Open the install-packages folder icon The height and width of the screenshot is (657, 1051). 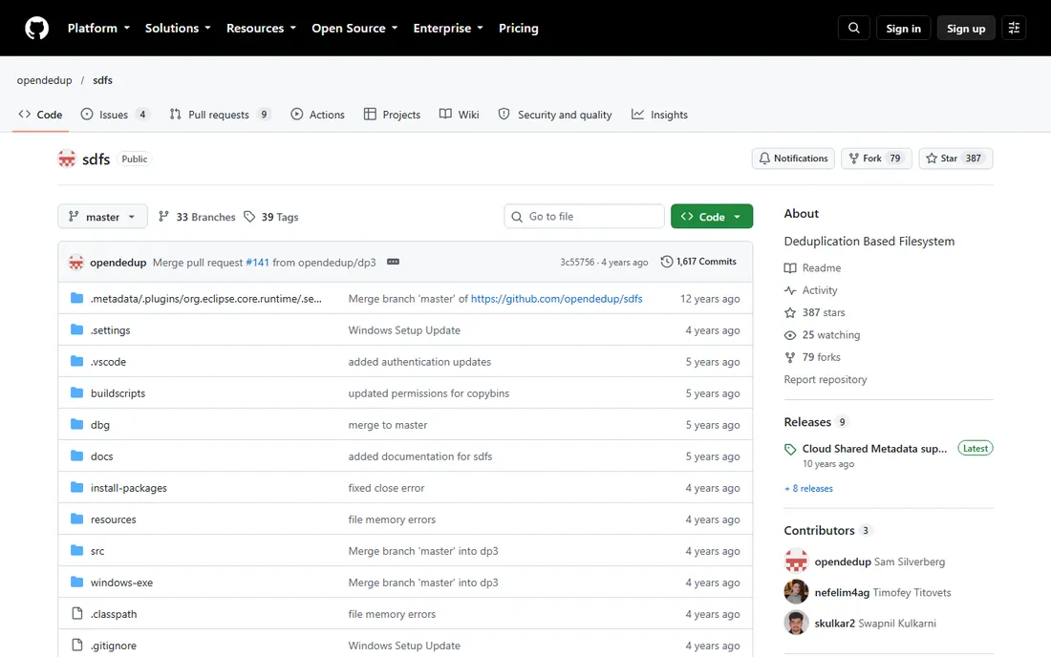77,487
